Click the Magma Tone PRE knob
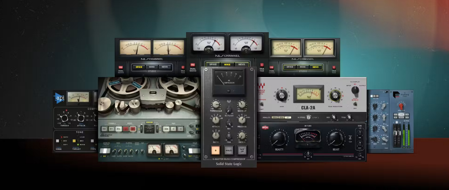This screenshot has width=449, height=190. coord(360,133)
